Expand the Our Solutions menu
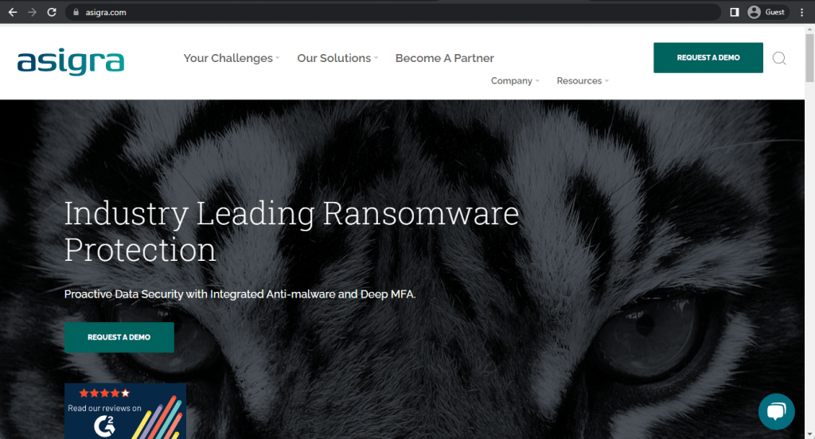 [x=337, y=58]
